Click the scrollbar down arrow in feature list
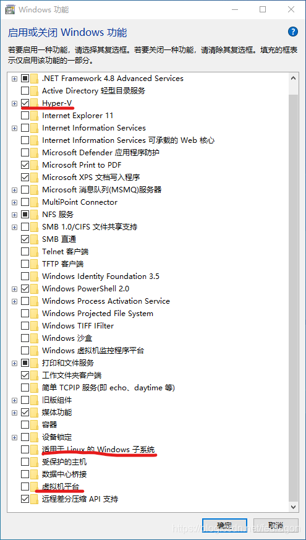 tap(293, 506)
